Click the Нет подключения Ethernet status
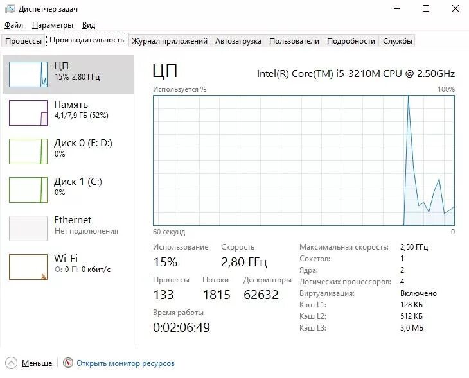 (x=86, y=231)
